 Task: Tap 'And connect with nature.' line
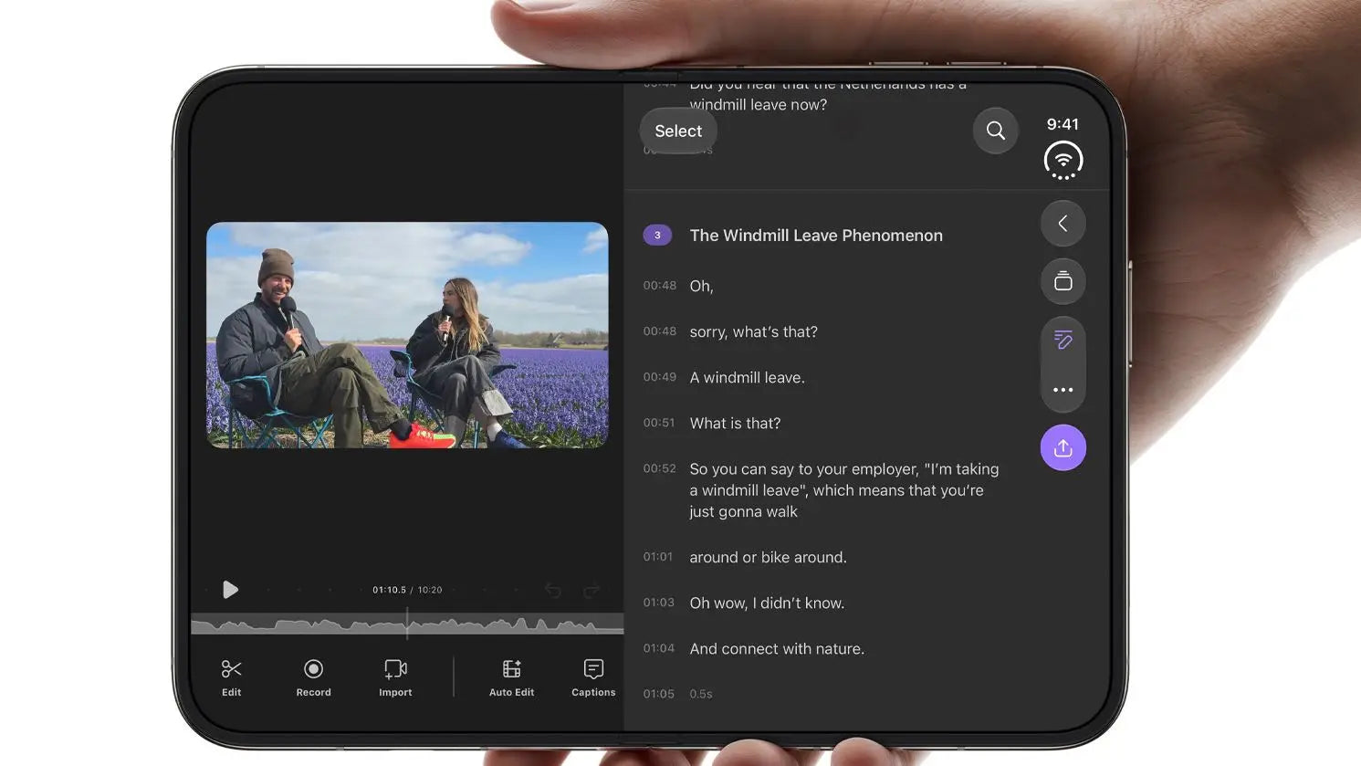point(777,648)
